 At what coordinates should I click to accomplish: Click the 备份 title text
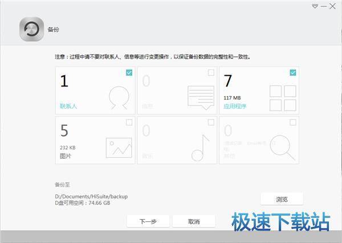coord(53,30)
